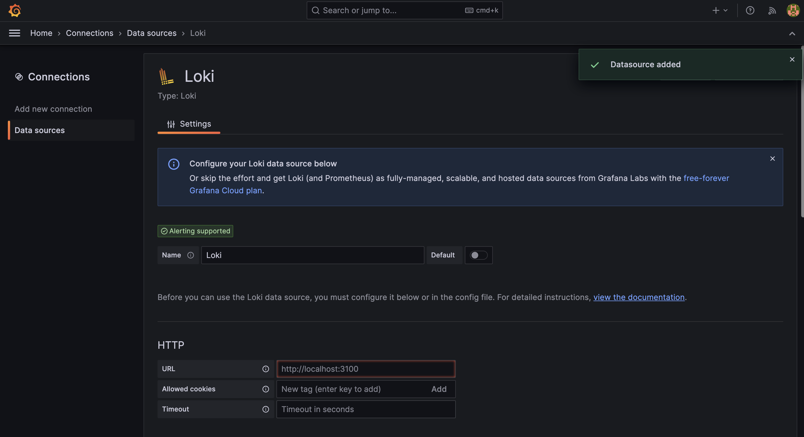Screen dimensions: 804x437
Task: Open the help menu
Action: click(750, 10)
